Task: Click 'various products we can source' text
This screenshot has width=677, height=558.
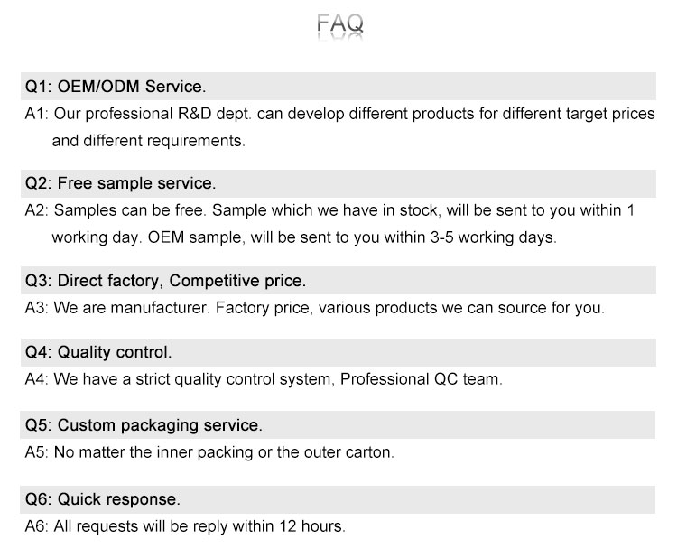Action: point(434,308)
